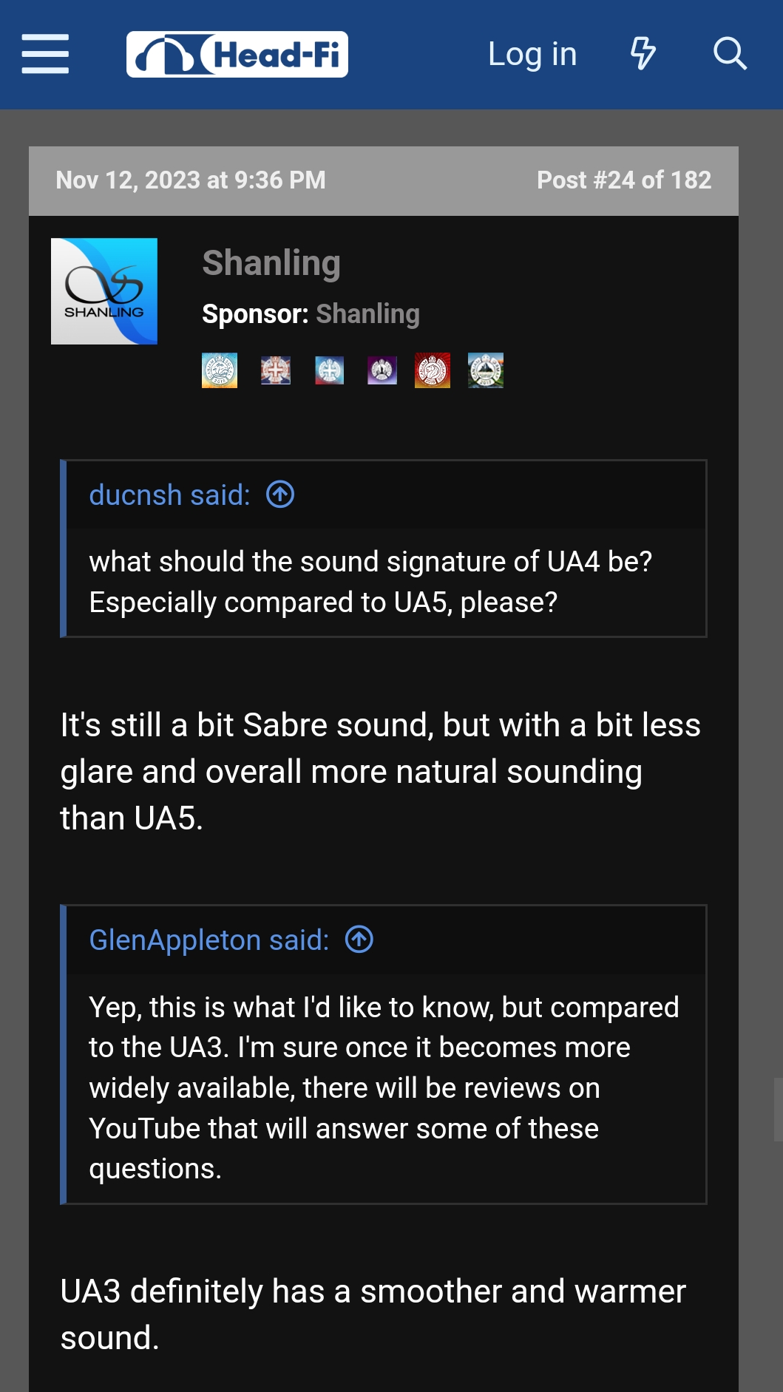Screen dimensions: 783x1392
Task: Click the third blue shield badge
Action: [329, 370]
